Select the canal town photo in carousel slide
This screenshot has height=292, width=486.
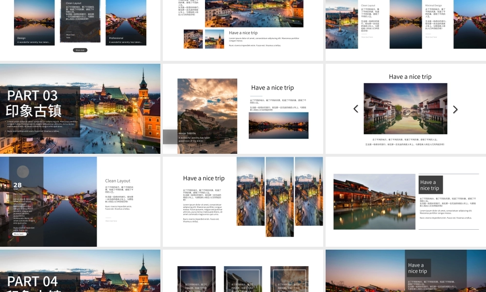tap(405, 109)
